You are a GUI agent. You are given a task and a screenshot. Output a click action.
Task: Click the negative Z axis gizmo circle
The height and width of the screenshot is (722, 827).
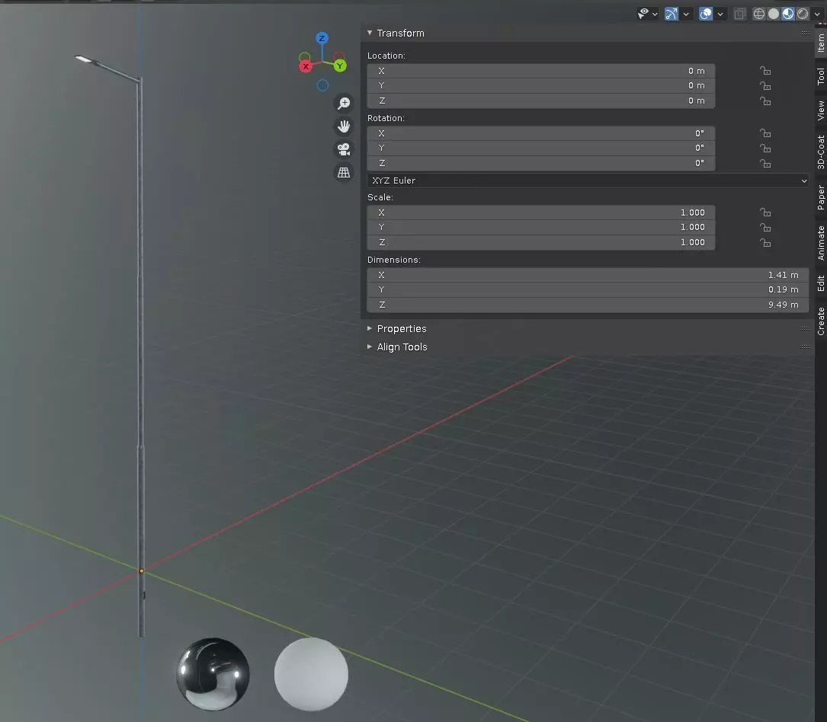pyautogui.click(x=322, y=85)
